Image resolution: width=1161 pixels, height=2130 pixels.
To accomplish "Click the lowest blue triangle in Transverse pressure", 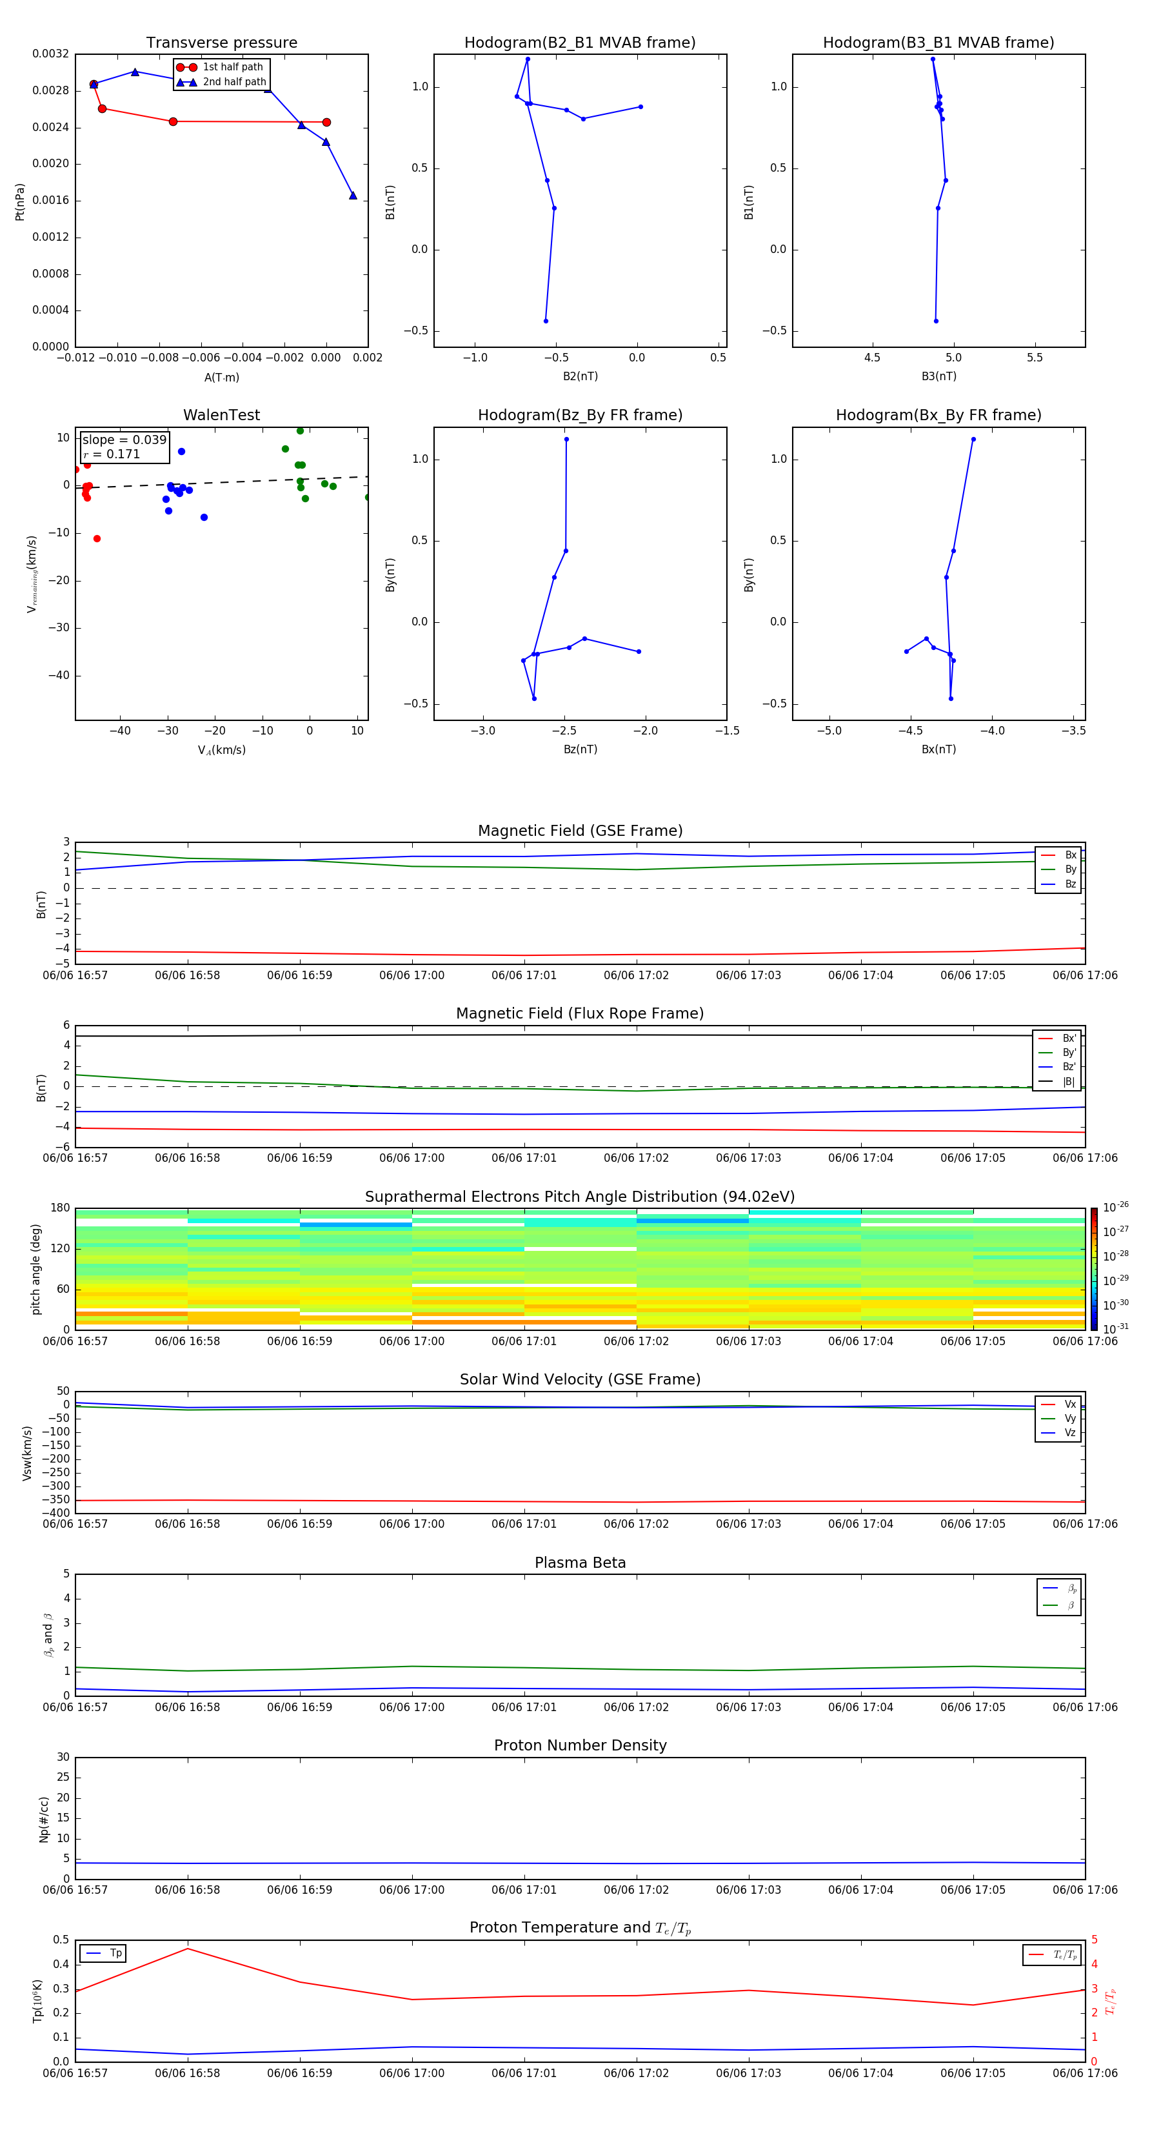I will 353,196.
